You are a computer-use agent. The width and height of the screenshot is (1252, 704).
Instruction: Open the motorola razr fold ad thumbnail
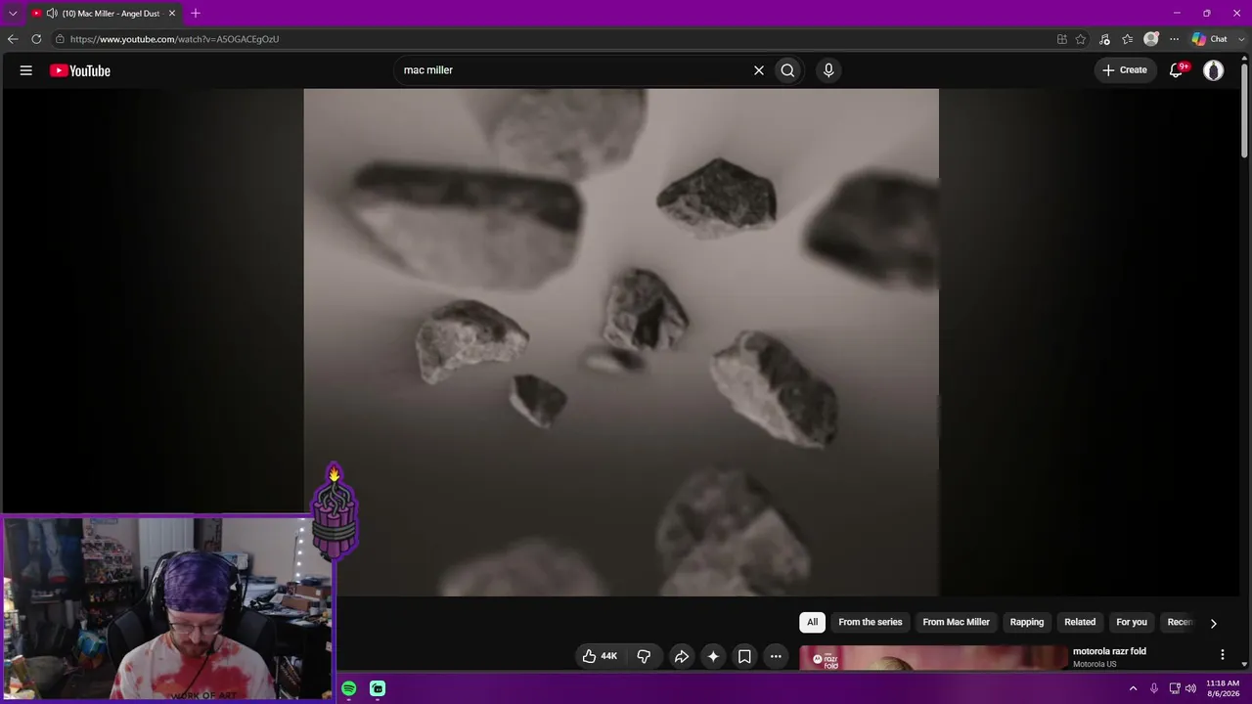coord(934,658)
